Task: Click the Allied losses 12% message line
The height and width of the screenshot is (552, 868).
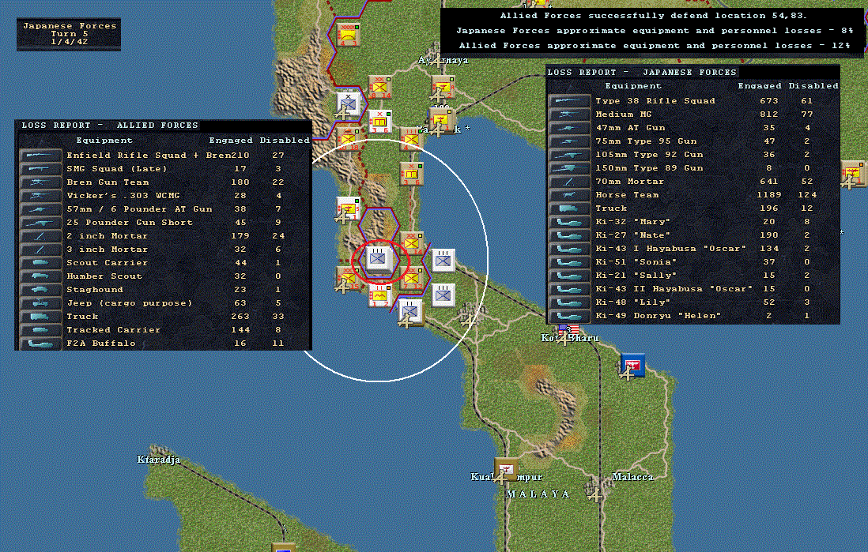Action: (x=655, y=46)
